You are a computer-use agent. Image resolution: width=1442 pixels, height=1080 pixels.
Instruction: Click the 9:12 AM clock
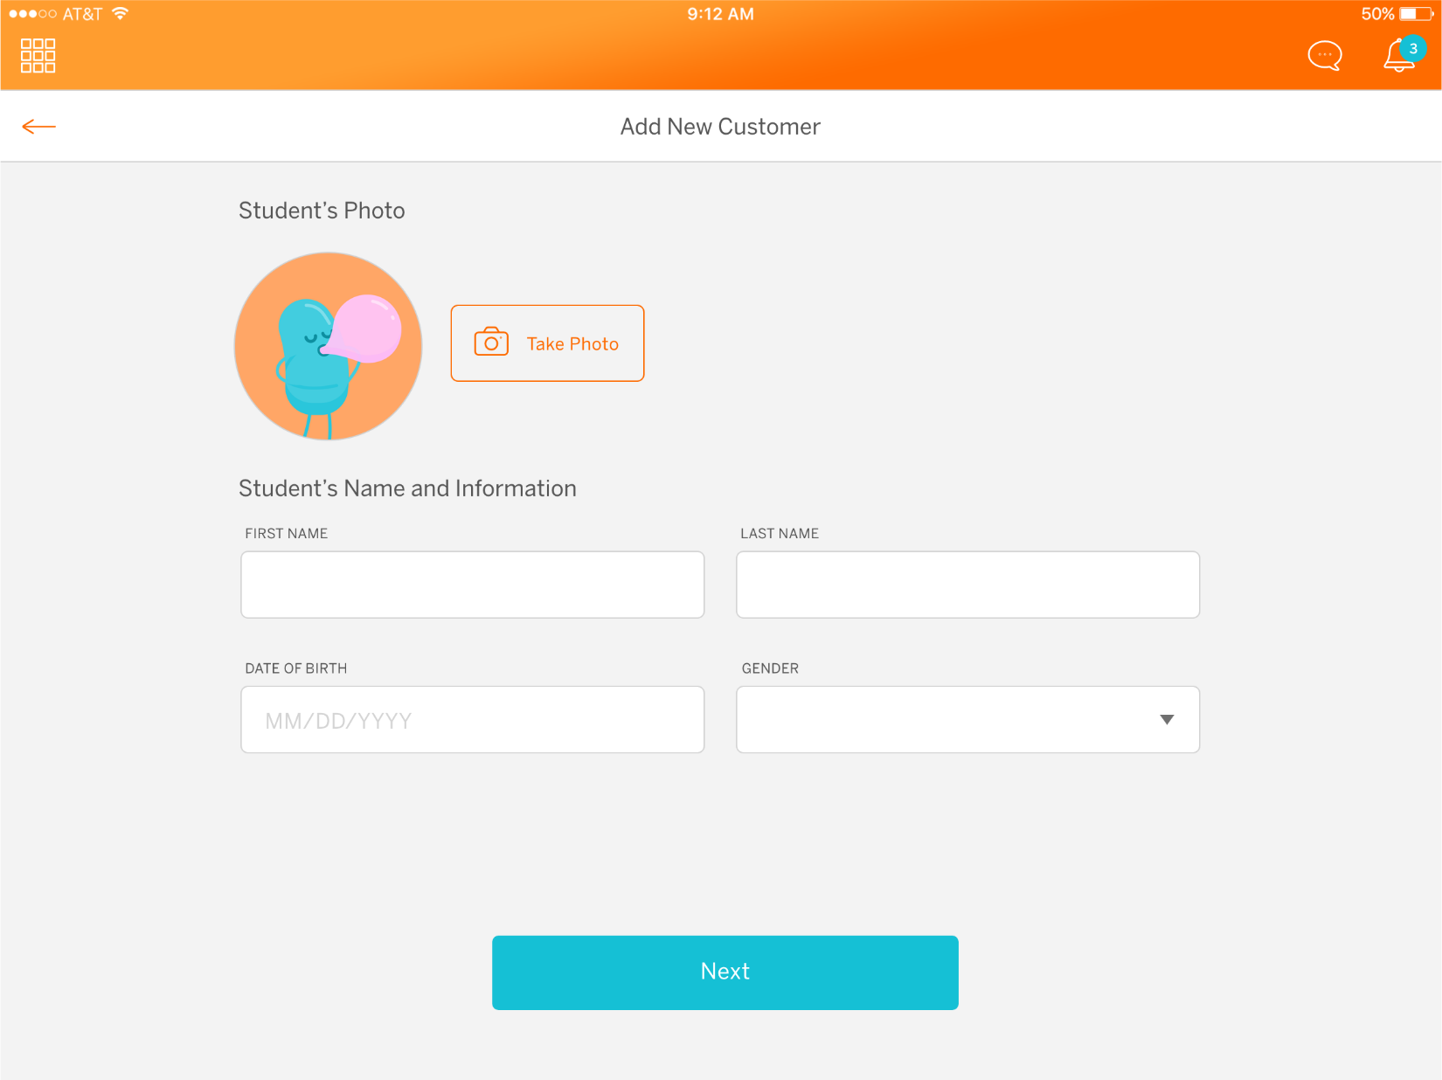point(720,14)
